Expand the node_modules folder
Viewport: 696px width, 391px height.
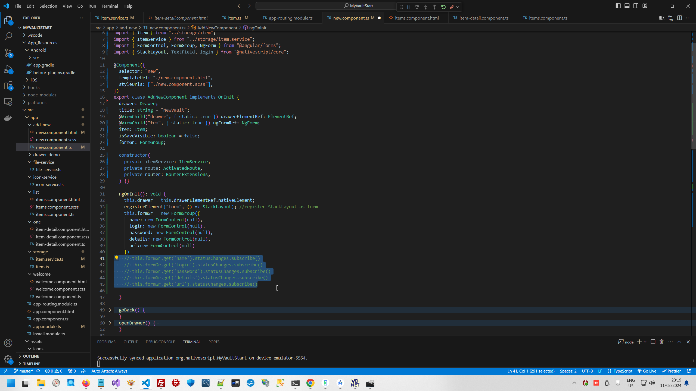tap(42, 95)
